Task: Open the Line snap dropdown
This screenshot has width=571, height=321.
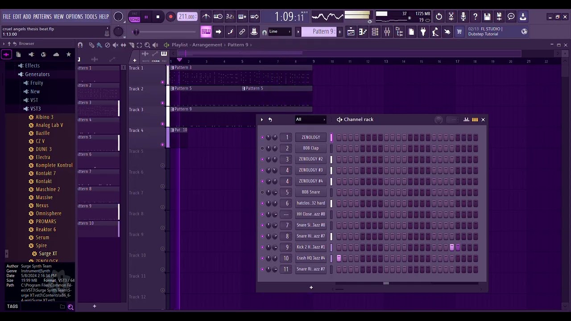Action: (280, 32)
